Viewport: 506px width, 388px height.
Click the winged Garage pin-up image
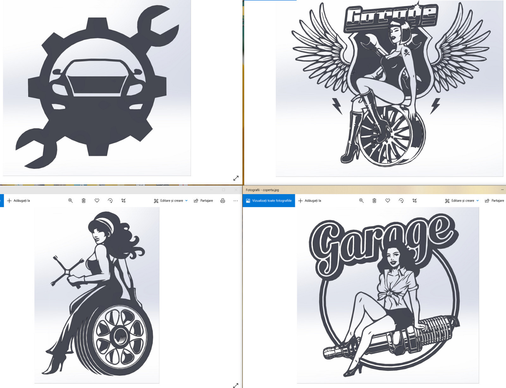pyautogui.click(x=389, y=88)
